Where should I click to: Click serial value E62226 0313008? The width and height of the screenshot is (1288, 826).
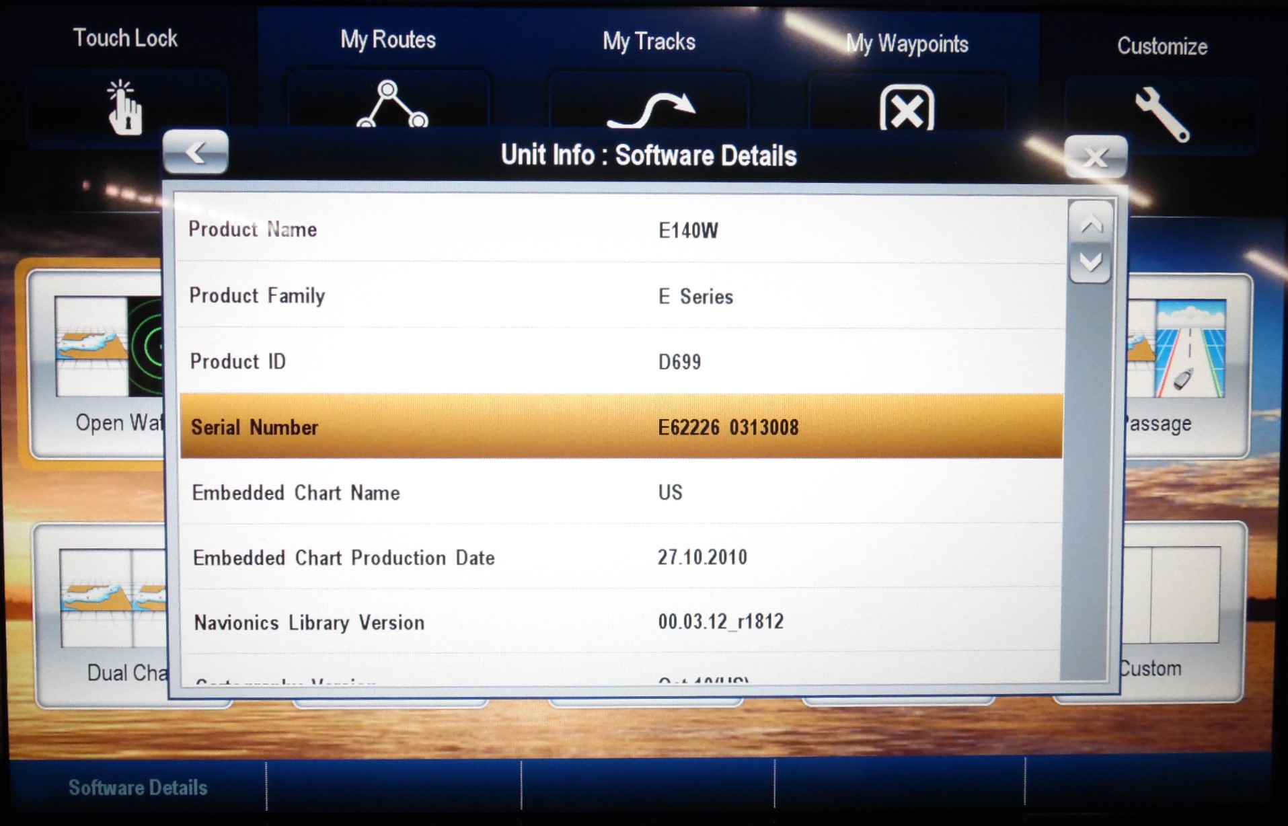point(728,427)
